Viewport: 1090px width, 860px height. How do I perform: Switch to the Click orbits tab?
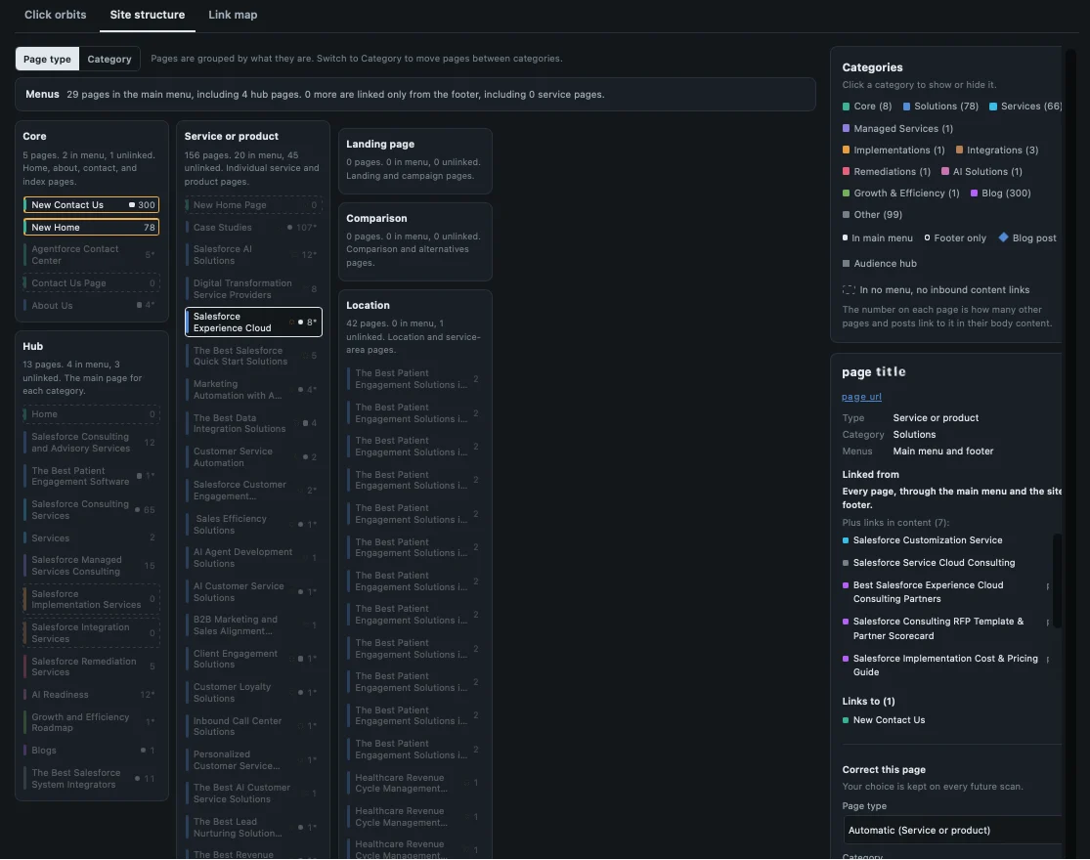56,15
